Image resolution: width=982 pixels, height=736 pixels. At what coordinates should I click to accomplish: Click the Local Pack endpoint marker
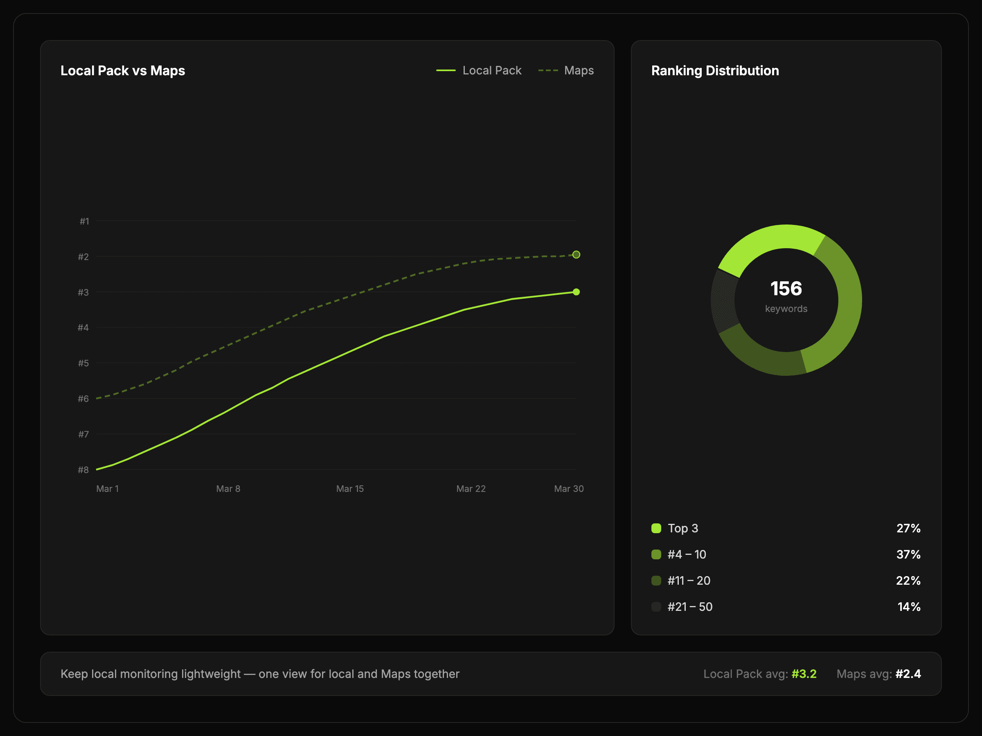tap(576, 292)
